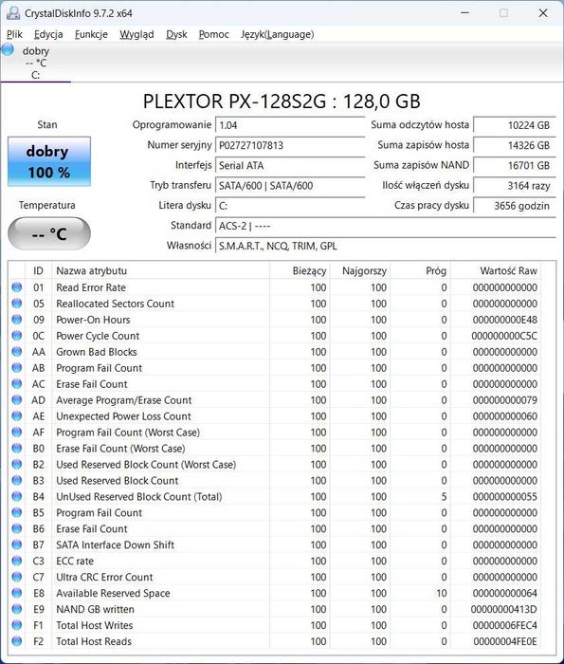Click the Tryb transferu field SATA/600 | SATA/600
564x664 pixels.
290,186
